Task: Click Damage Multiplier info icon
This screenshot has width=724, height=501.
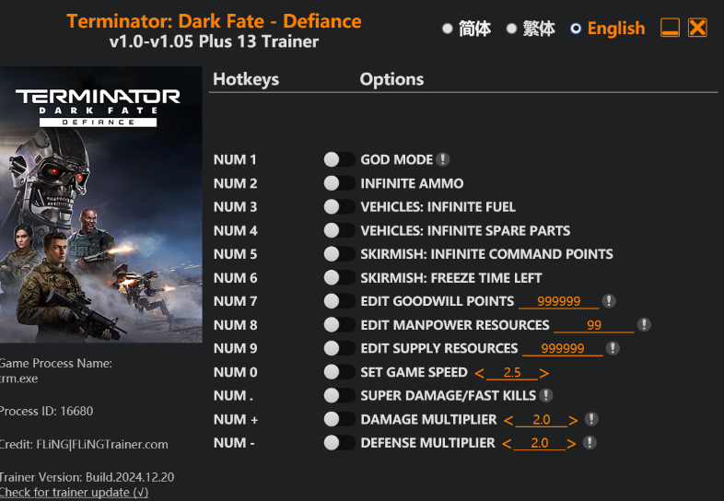Action: pyautogui.click(x=591, y=419)
